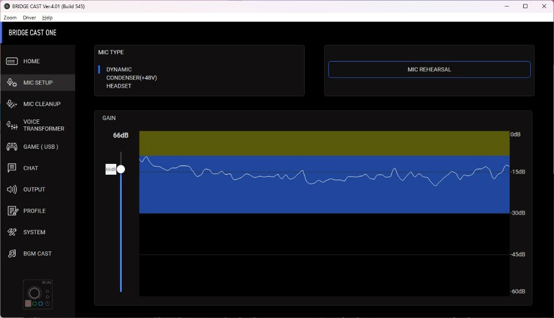Screen dimensions: 554x318
Task: Open the Game (USB) controller icon
Action: coord(12,147)
